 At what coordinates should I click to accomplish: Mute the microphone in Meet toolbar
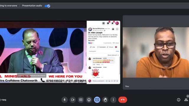point(65,100)
